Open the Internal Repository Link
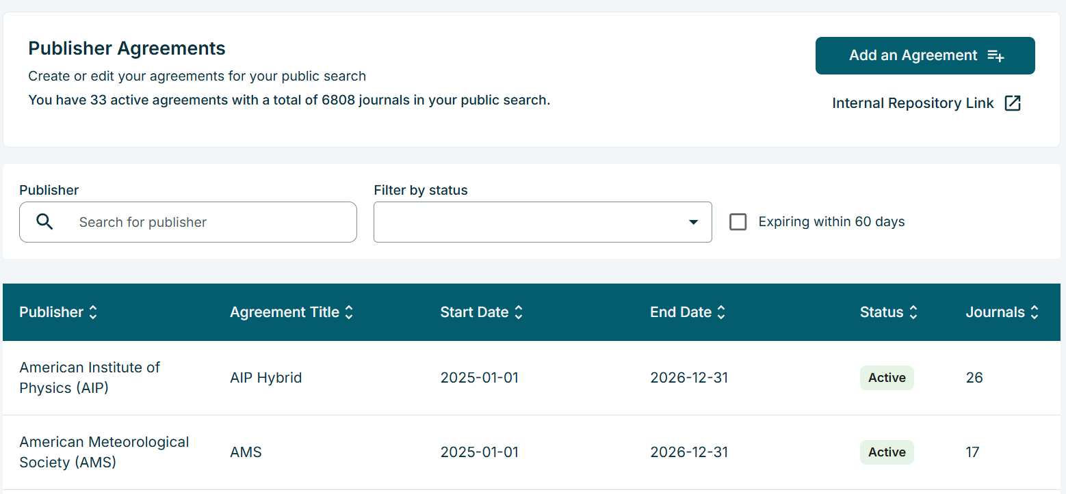This screenshot has height=494, width=1066. coord(912,102)
